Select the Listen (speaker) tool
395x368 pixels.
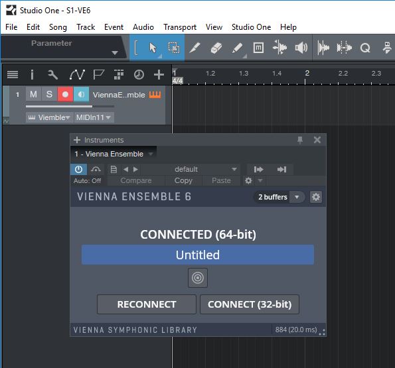pyautogui.click(x=301, y=48)
